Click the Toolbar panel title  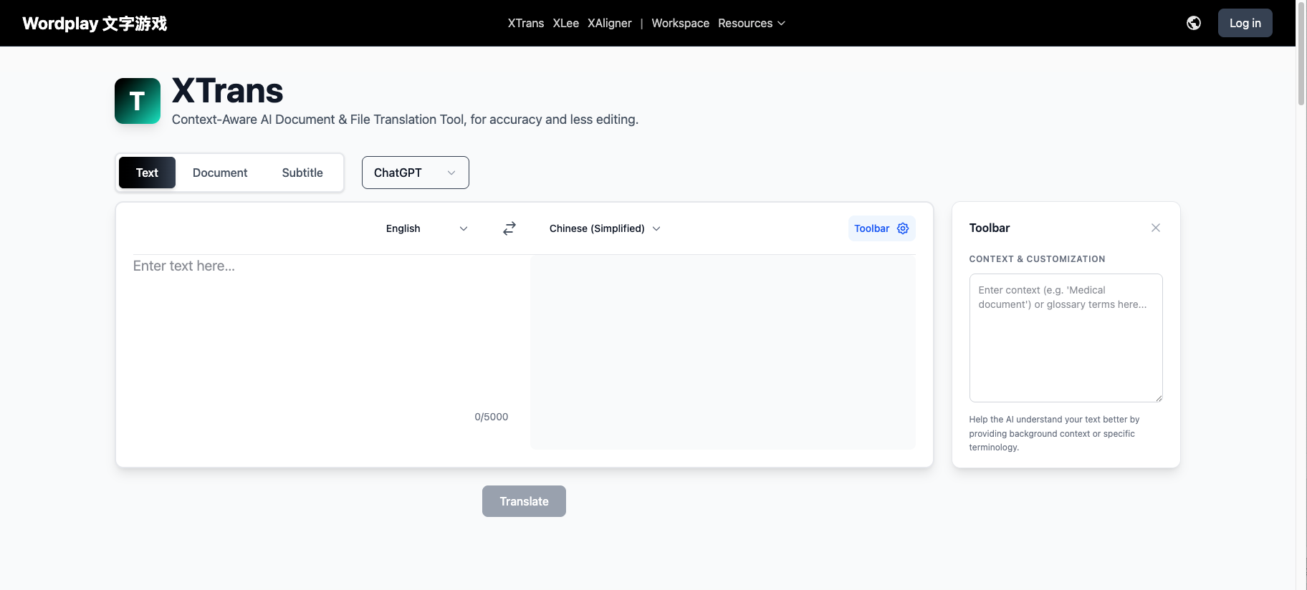990,228
